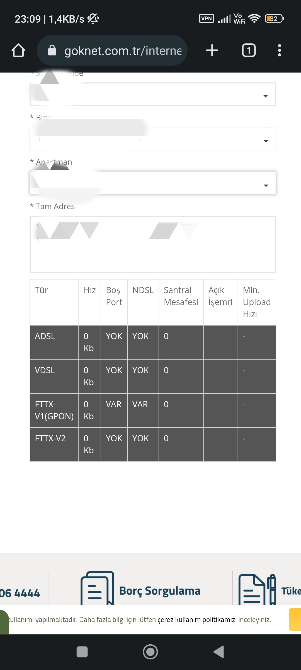Select the ADSL table row
301x670 pixels.
click(153, 342)
